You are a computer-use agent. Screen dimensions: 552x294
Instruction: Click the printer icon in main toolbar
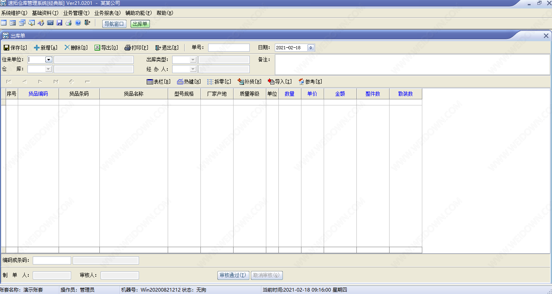69,23
